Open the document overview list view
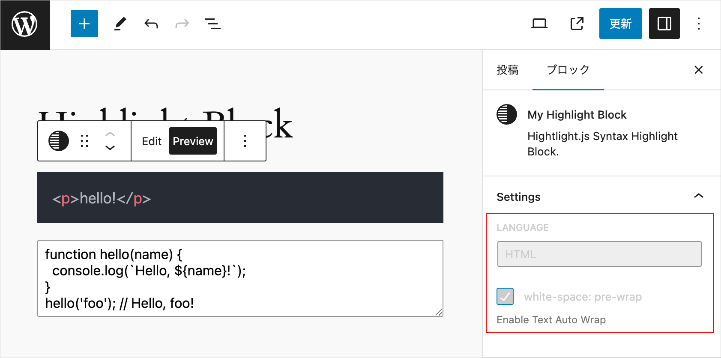This screenshot has height=358, width=721. click(x=213, y=24)
